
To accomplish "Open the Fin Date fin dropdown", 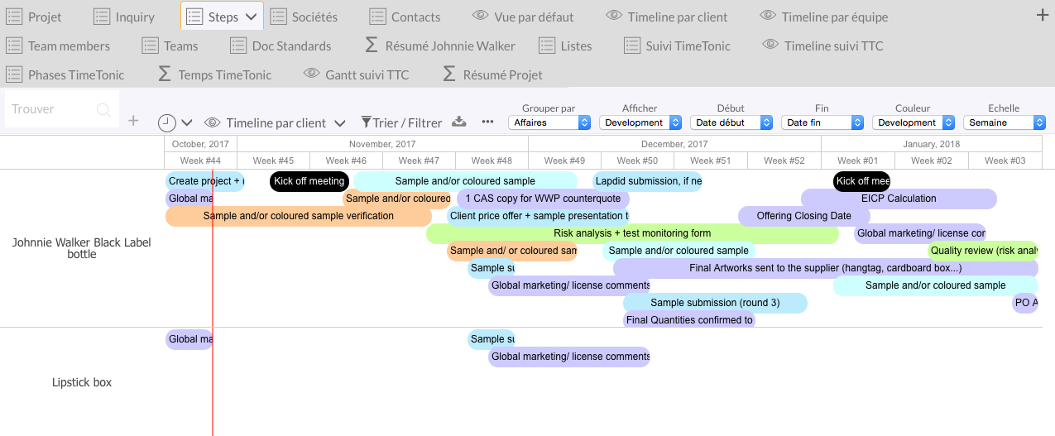I will coord(822,122).
